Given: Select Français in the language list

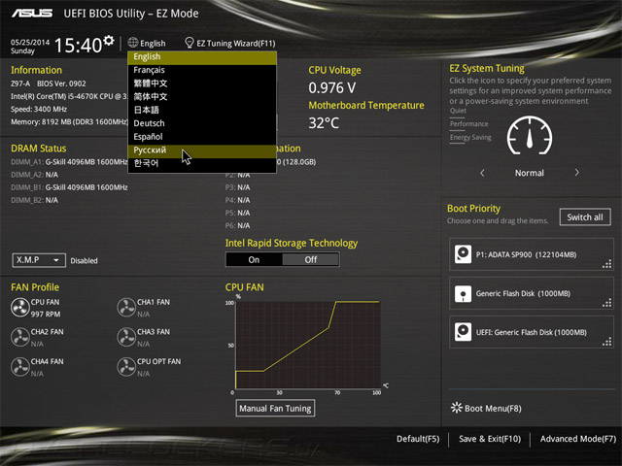Looking at the screenshot, I should (x=202, y=70).
